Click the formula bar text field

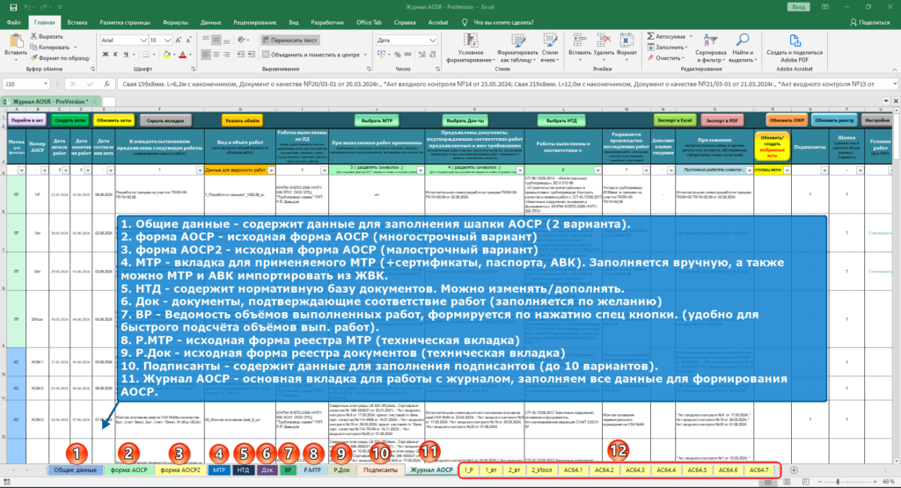coord(502,84)
